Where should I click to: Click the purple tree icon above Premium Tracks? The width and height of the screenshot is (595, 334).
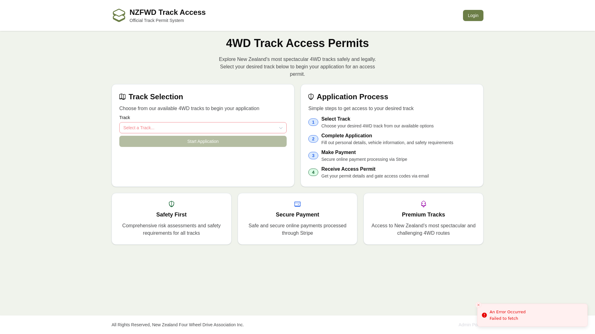pos(424,204)
